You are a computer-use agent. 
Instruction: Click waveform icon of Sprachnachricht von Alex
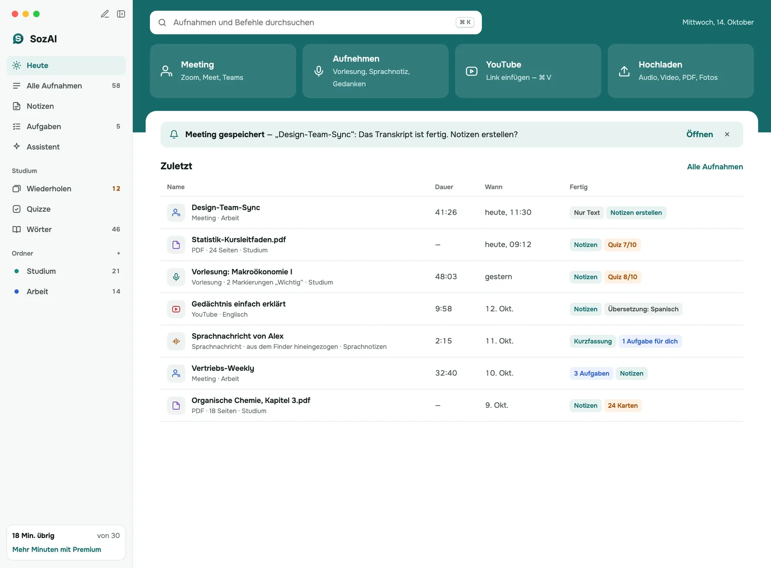(176, 341)
